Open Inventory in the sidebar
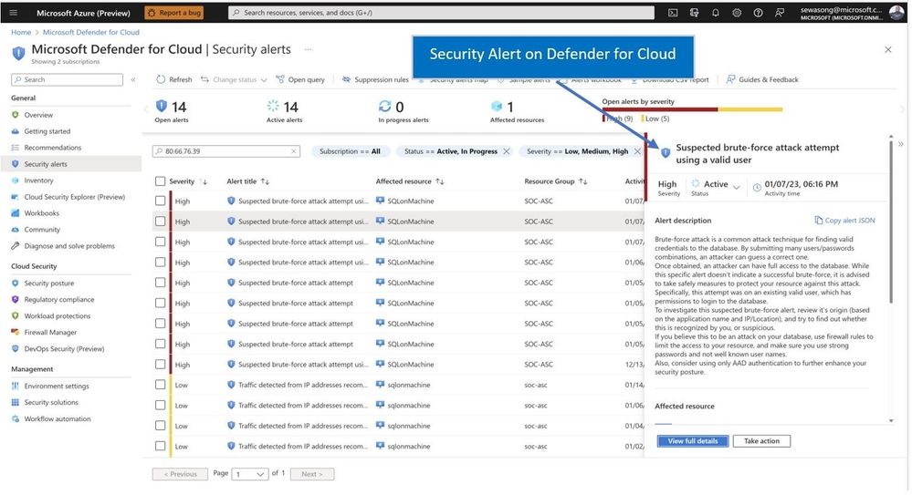912x495 pixels. [38, 180]
